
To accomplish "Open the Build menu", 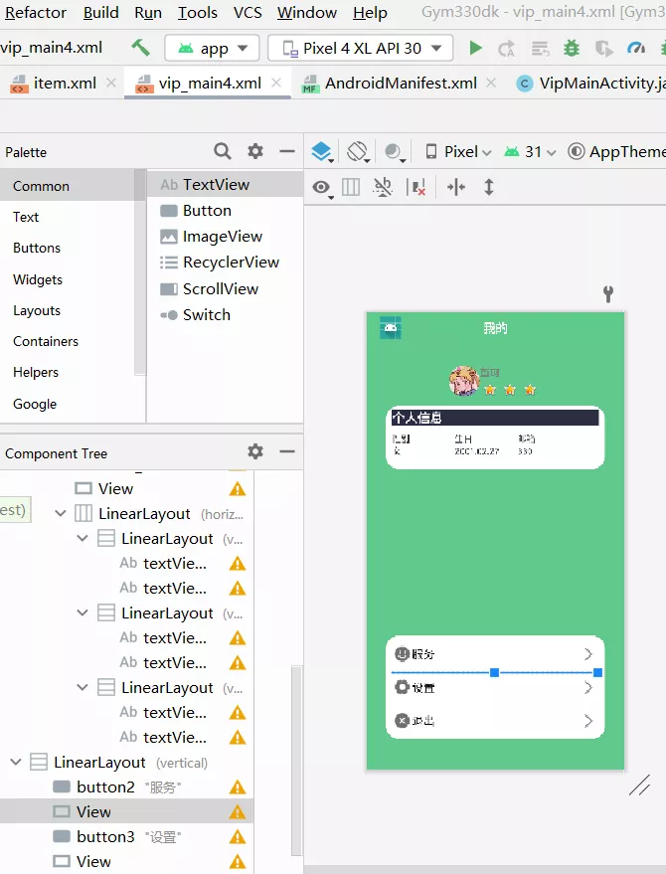I will click(100, 12).
